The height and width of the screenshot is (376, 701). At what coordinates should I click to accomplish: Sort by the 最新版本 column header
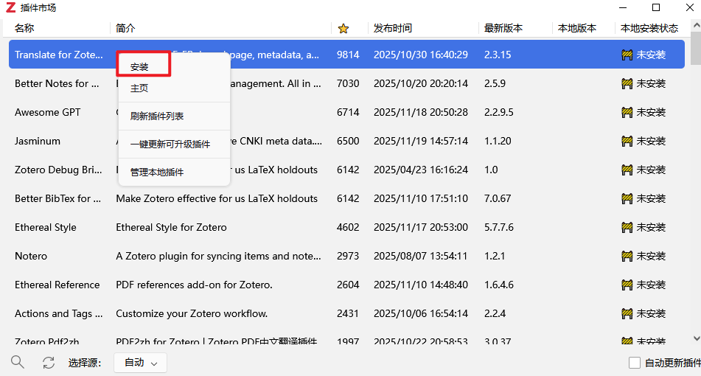point(503,29)
